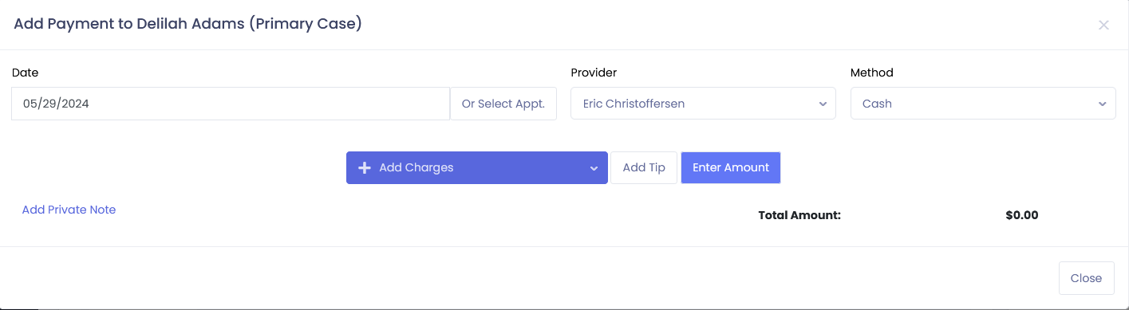Open the Cash payment method dropdown
The height and width of the screenshot is (310, 1129).
983,104
